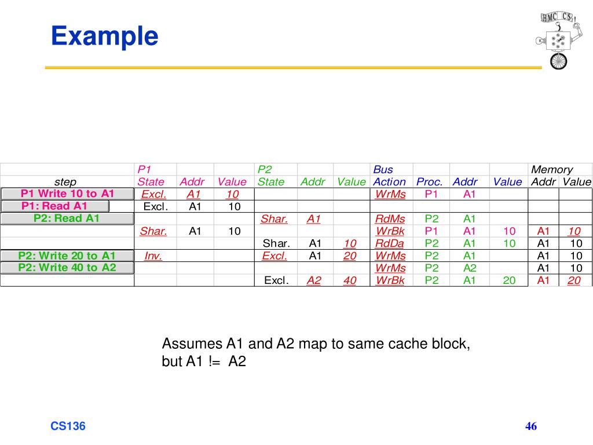
Task: Click the note 'Assumes A1 and A2 map to same cache block'
Action: tap(316, 344)
